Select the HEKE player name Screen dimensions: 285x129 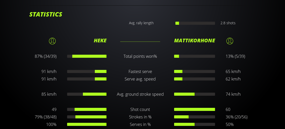pos(100,41)
